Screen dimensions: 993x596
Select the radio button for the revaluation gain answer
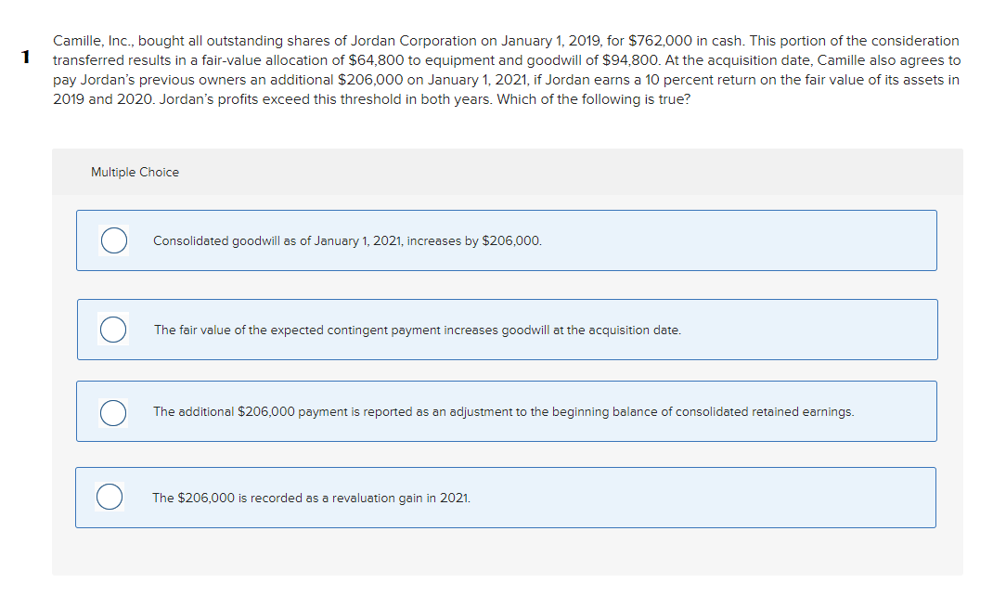pos(109,497)
